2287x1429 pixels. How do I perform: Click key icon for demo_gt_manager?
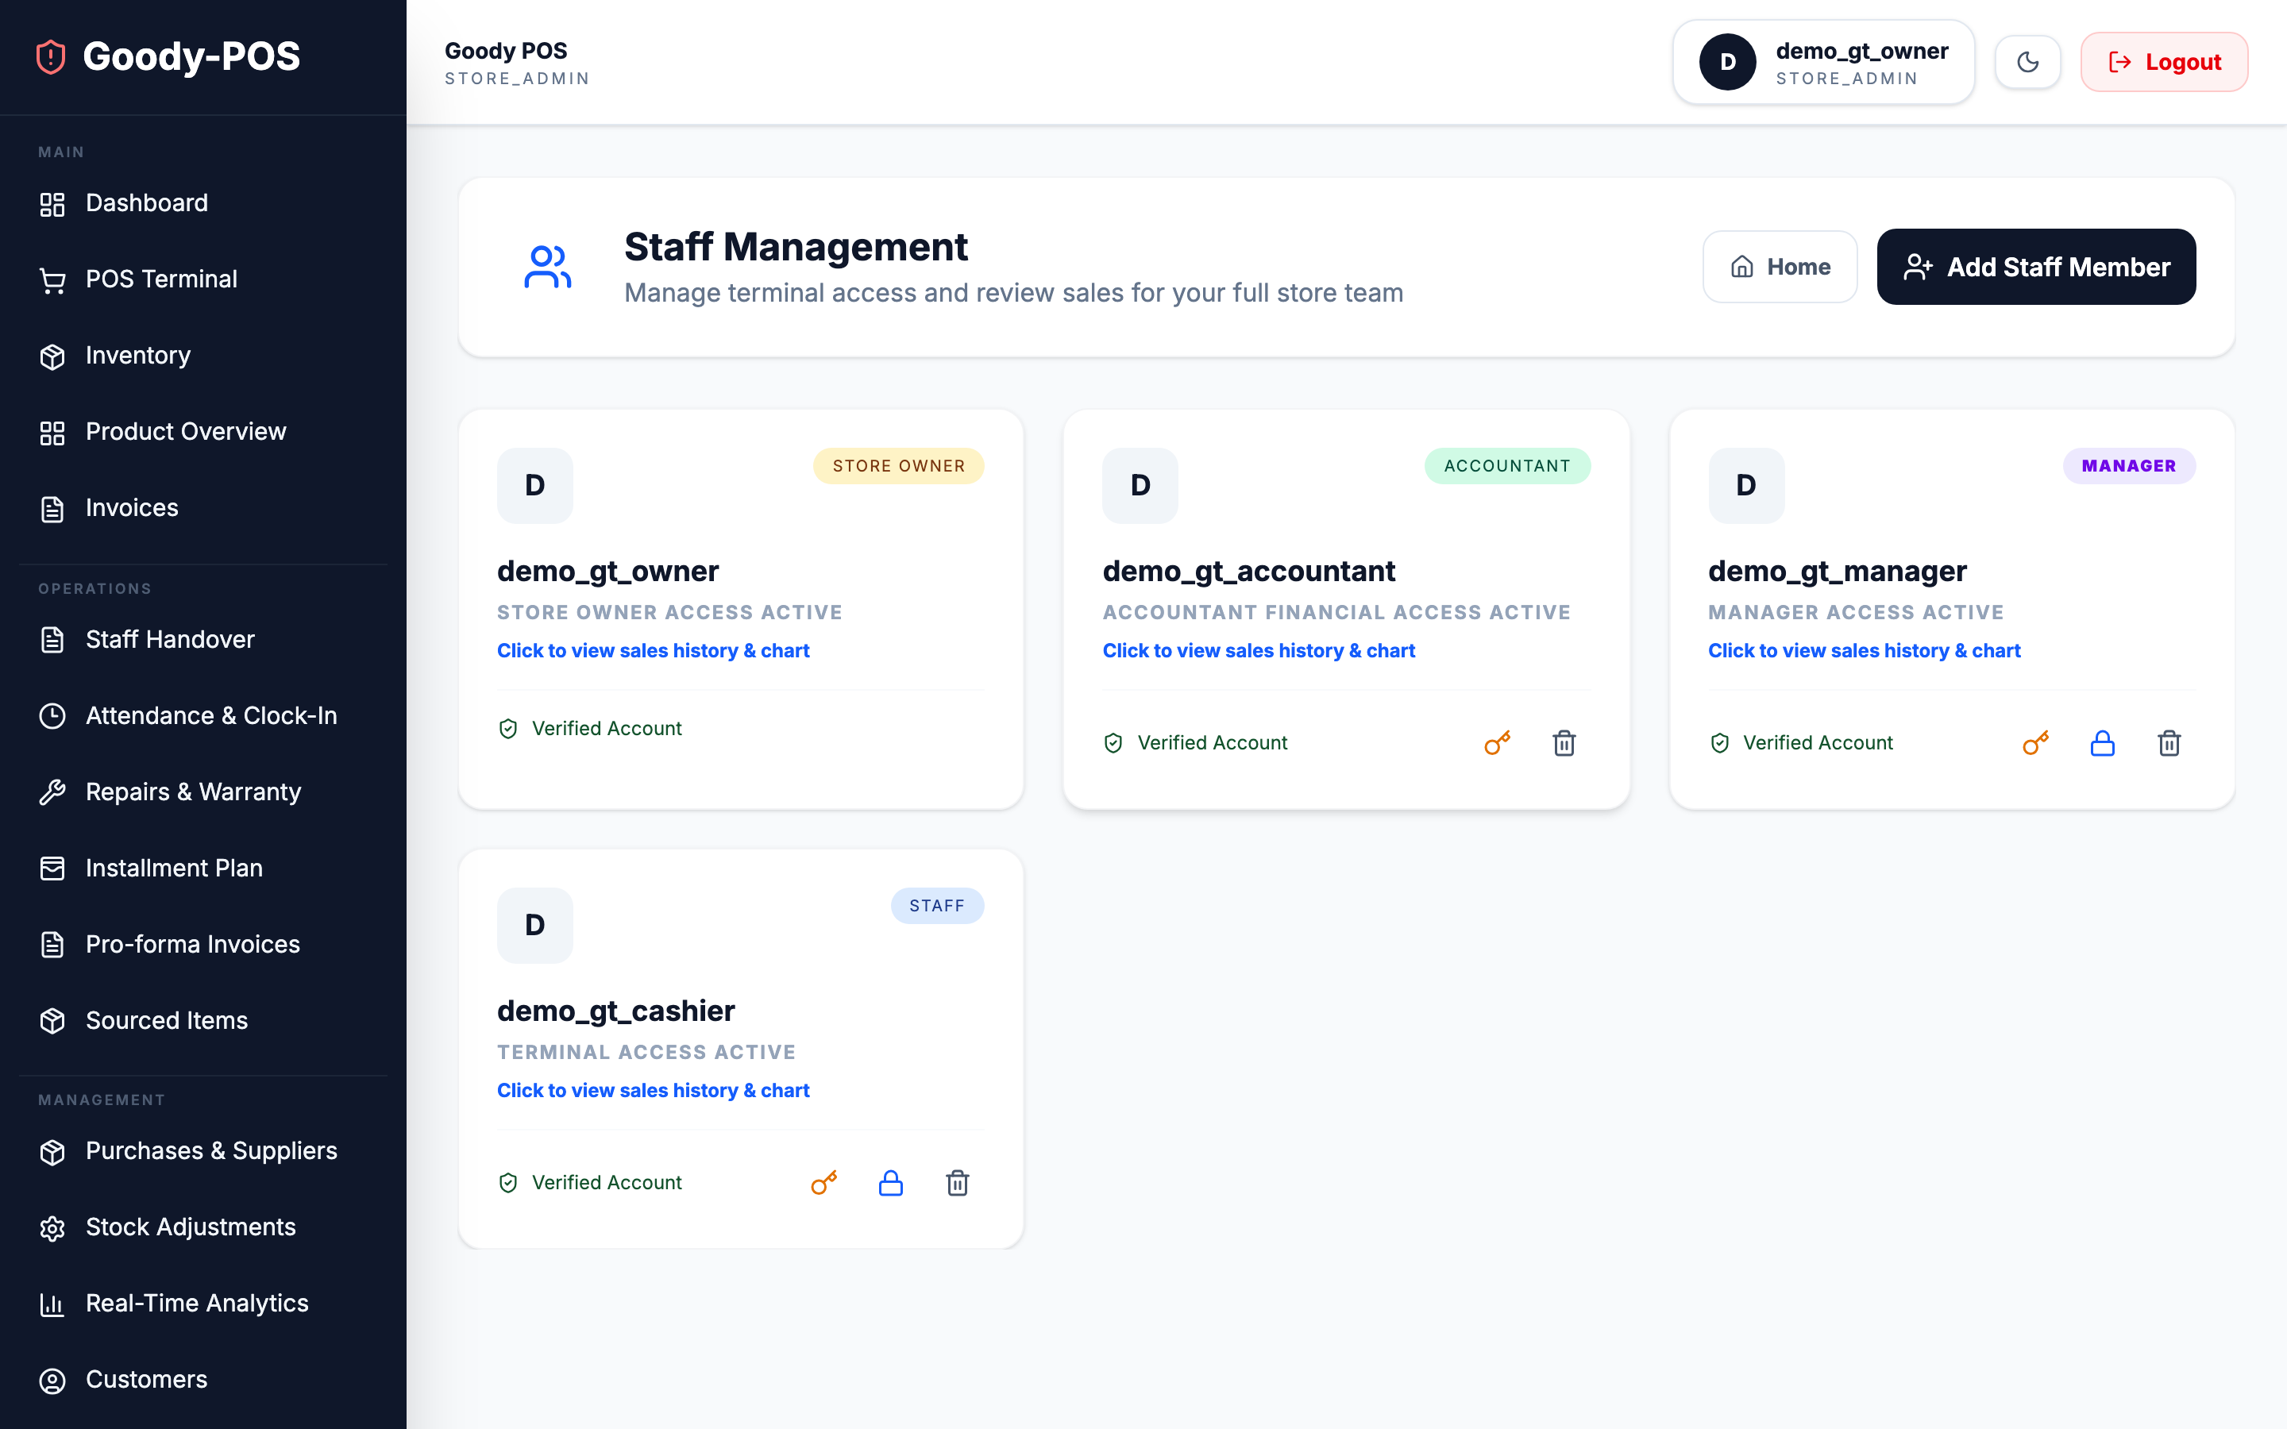point(2035,743)
